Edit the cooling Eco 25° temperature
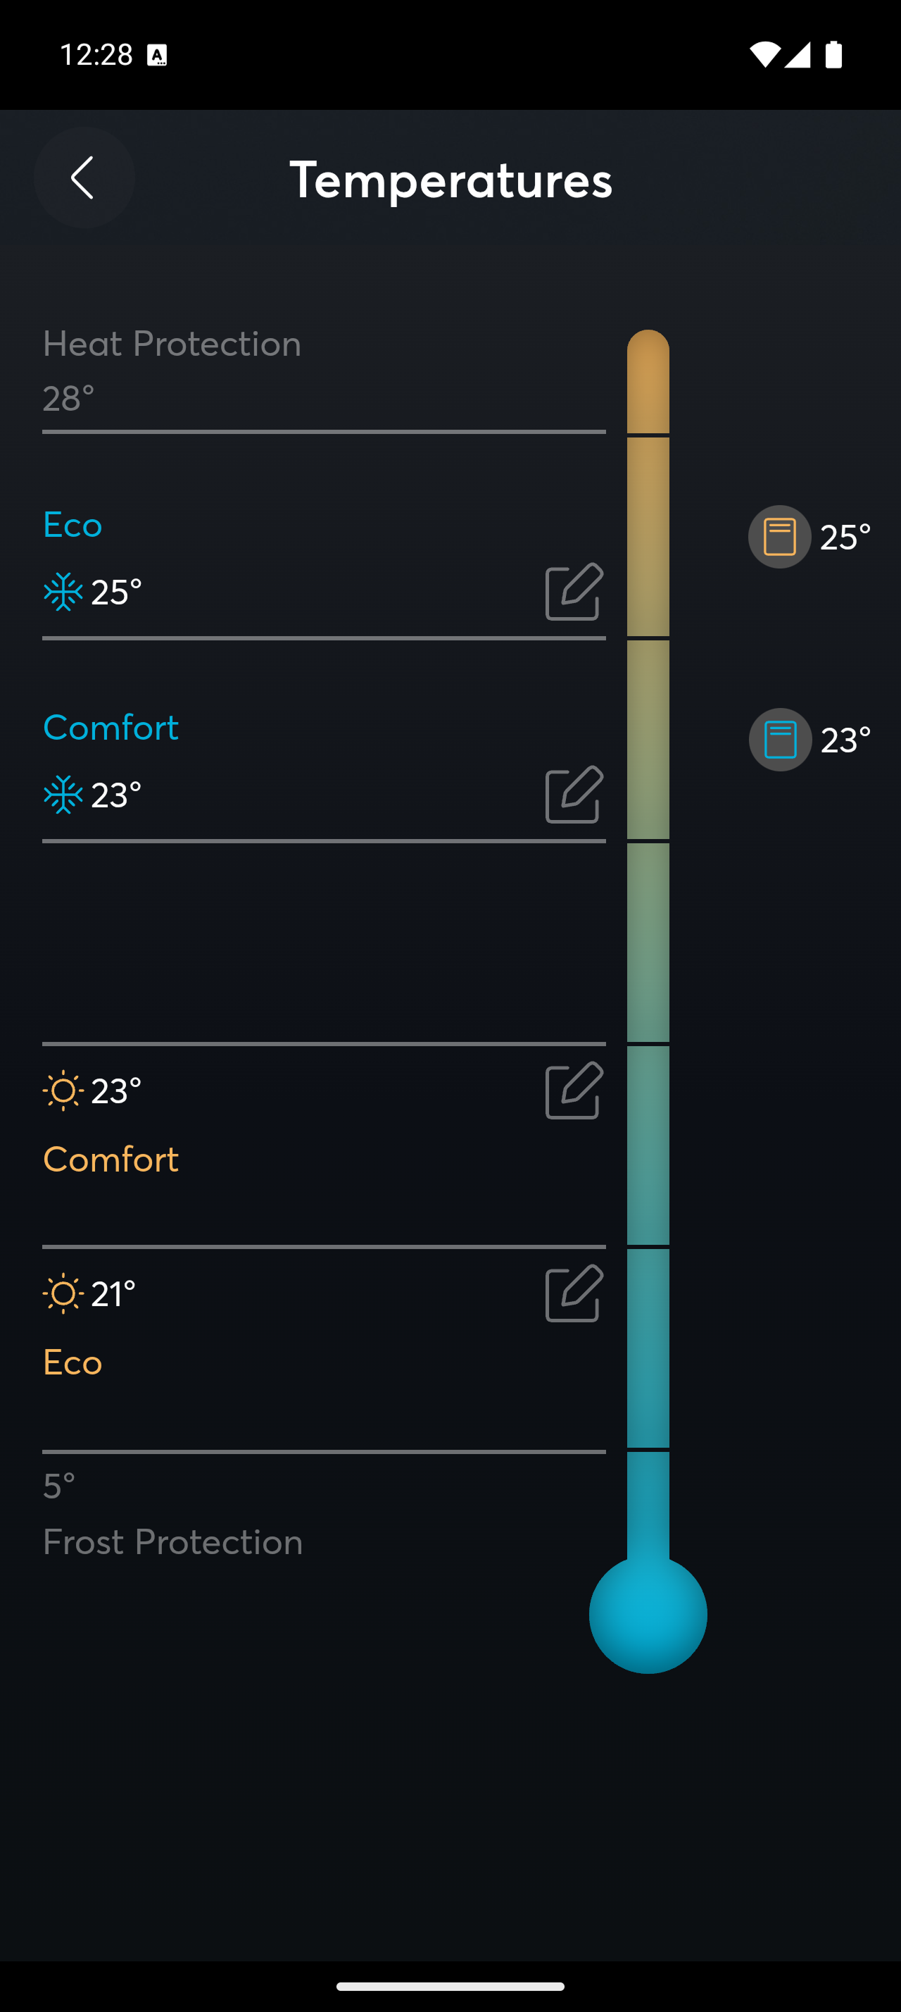901x2012 pixels. (x=574, y=591)
